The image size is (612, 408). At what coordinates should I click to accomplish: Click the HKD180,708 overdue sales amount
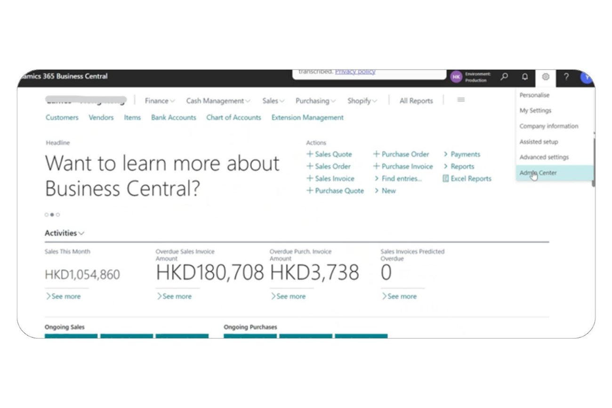pyautogui.click(x=210, y=272)
